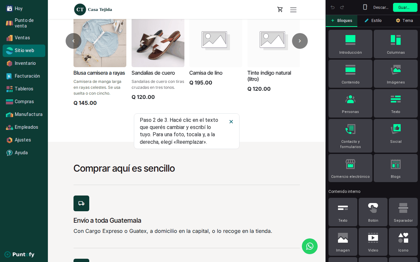Screen dimensions: 420x262
Task: Click the green Guardar button
Action: click(x=405, y=7)
